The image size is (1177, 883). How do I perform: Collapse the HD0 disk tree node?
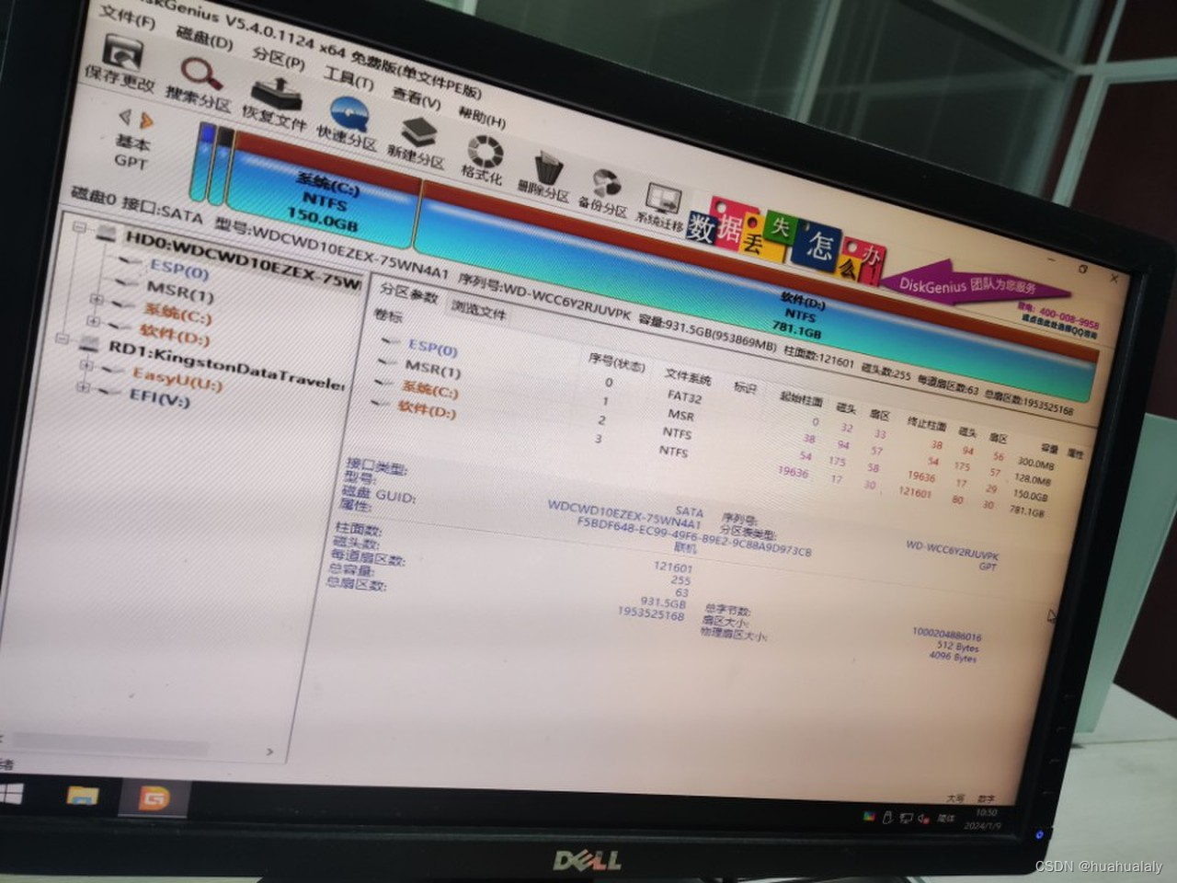coord(79,227)
